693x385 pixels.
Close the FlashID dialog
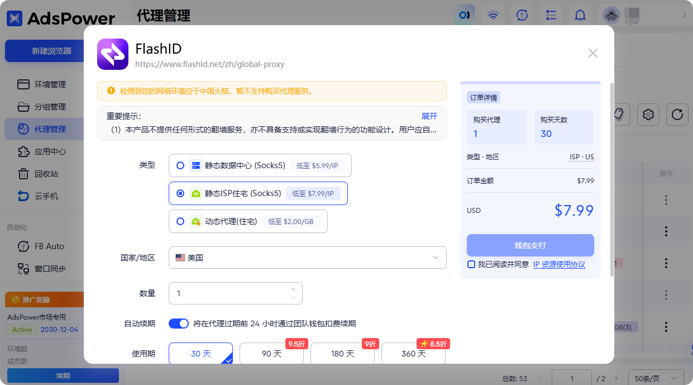click(x=593, y=53)
